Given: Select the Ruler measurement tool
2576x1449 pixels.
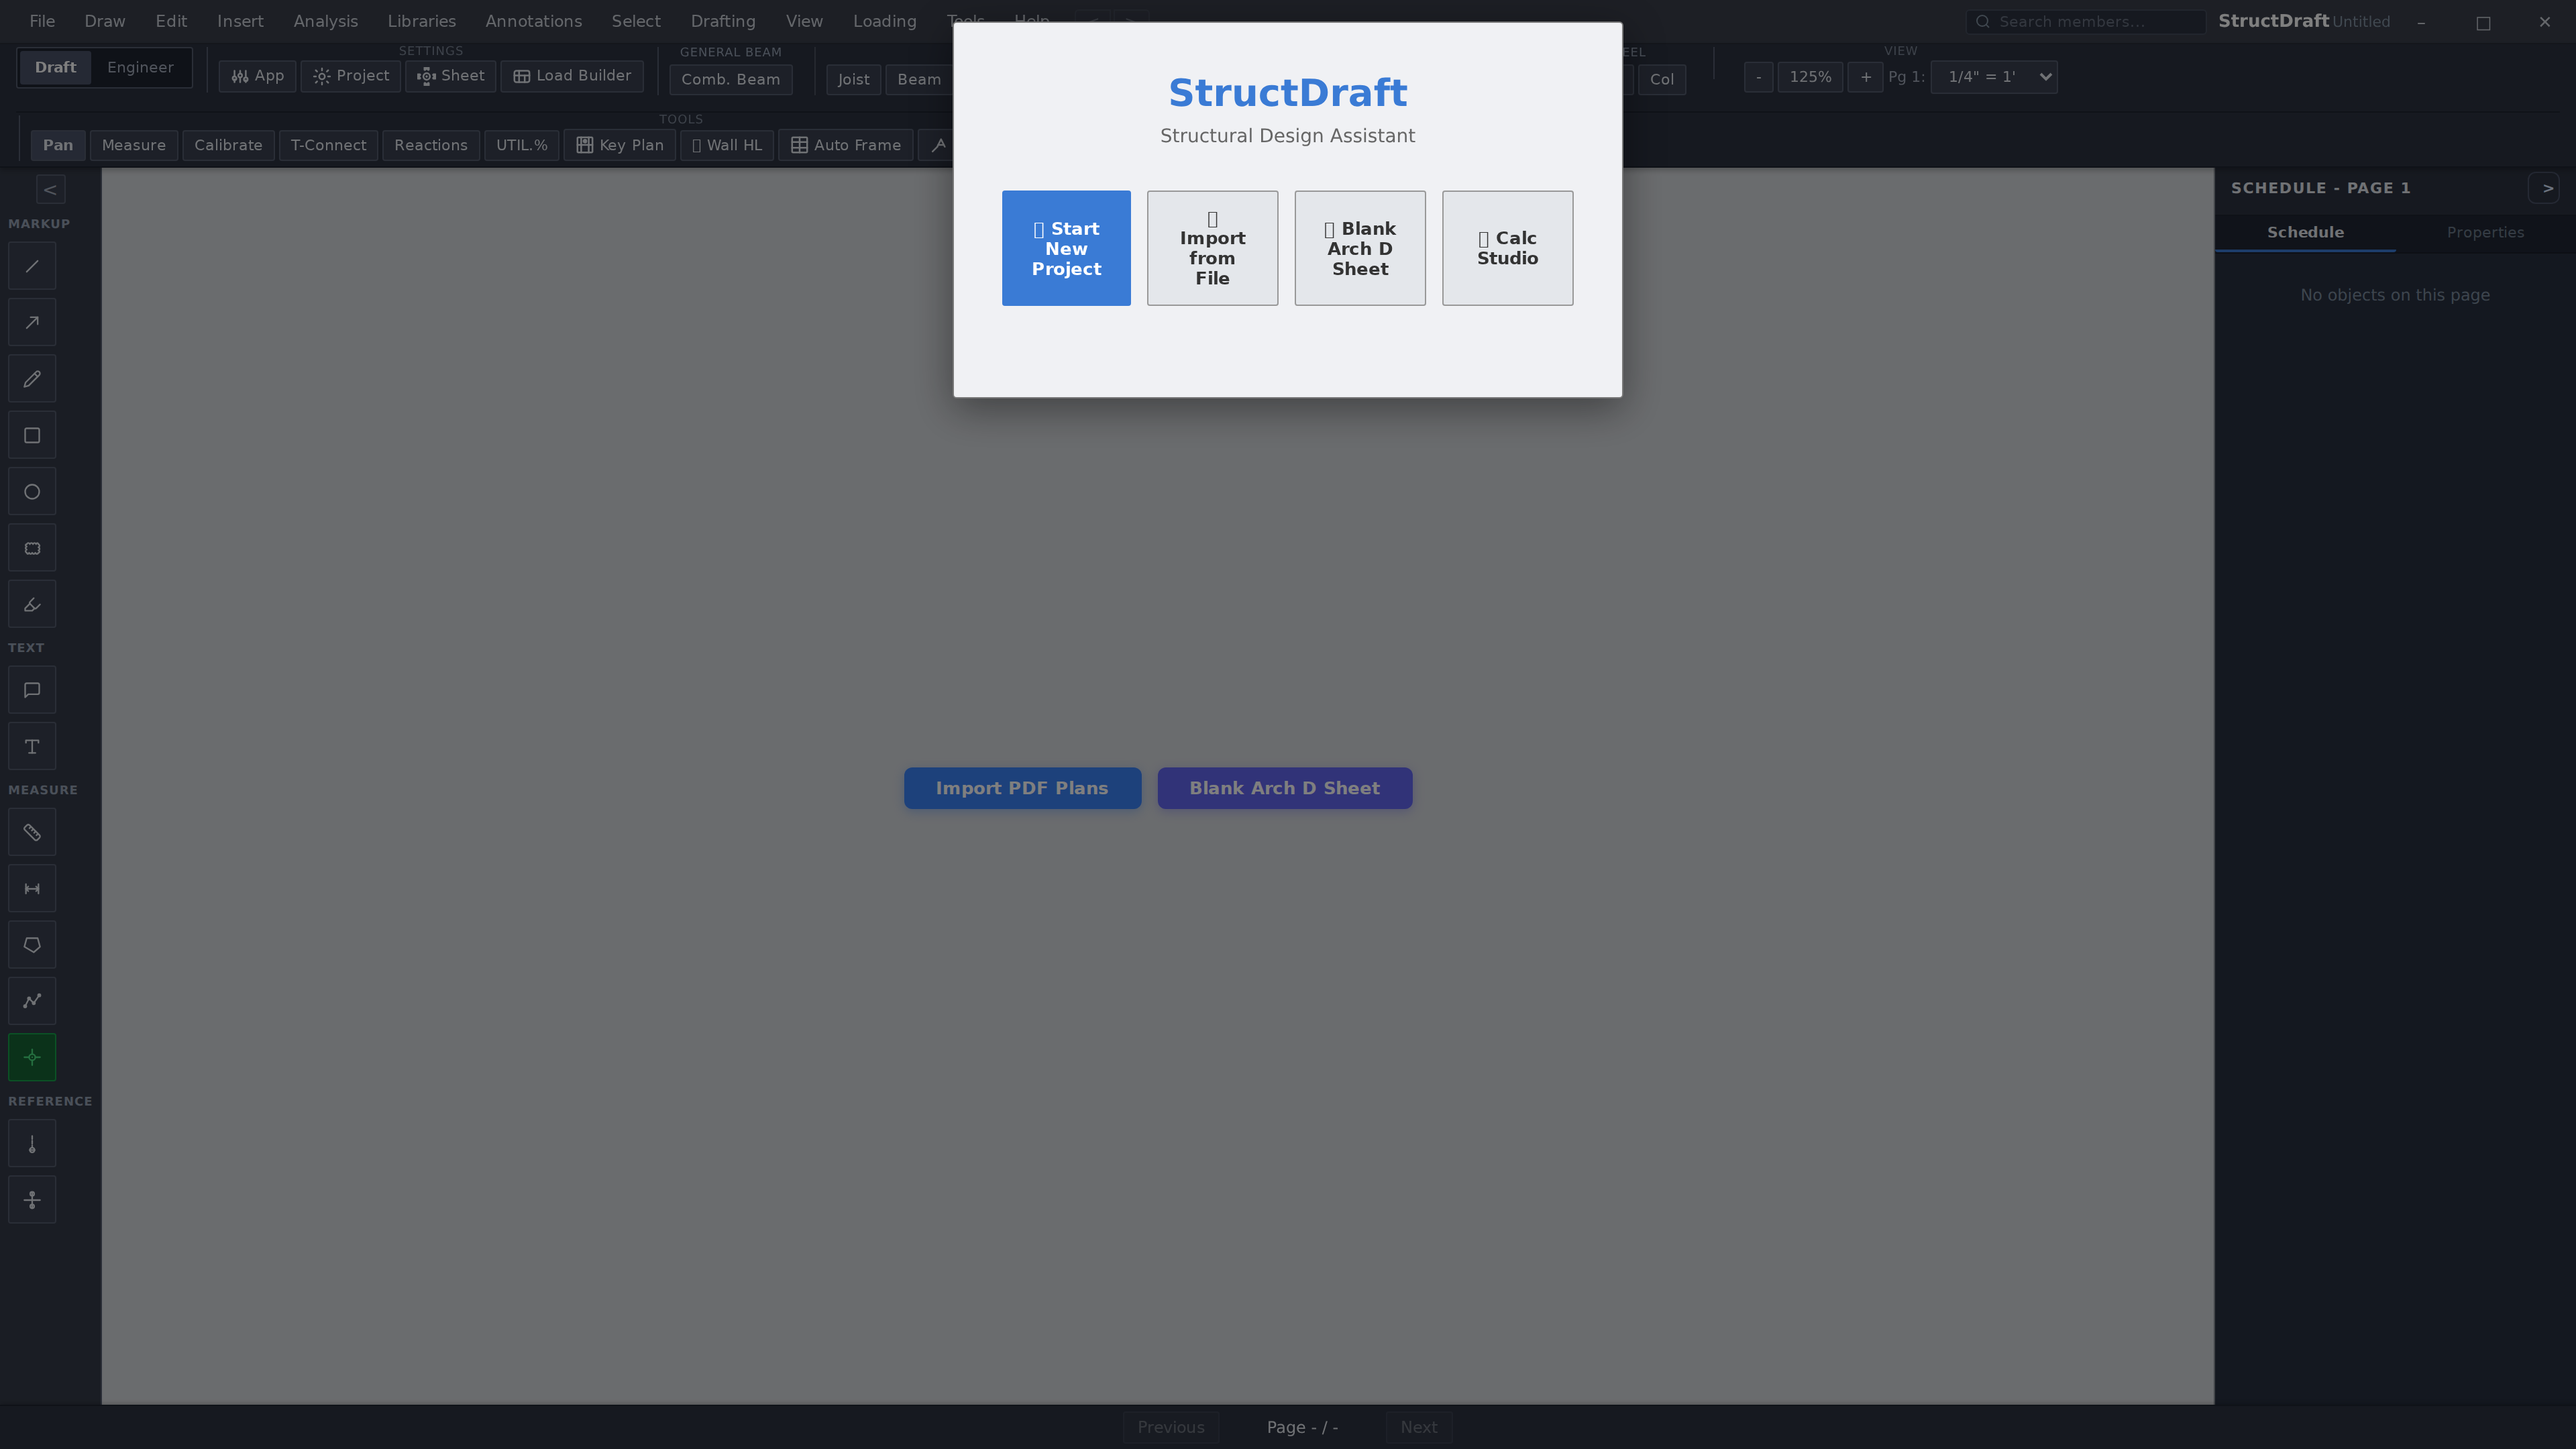Looking at the screenshot, I should click(32, 831).
